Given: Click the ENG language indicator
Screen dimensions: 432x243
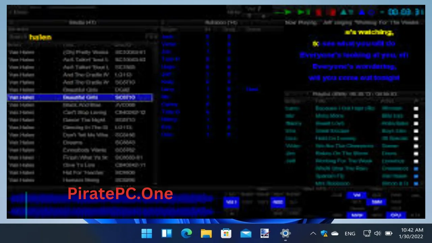Looking at the screenshot, I should (350, 234).
